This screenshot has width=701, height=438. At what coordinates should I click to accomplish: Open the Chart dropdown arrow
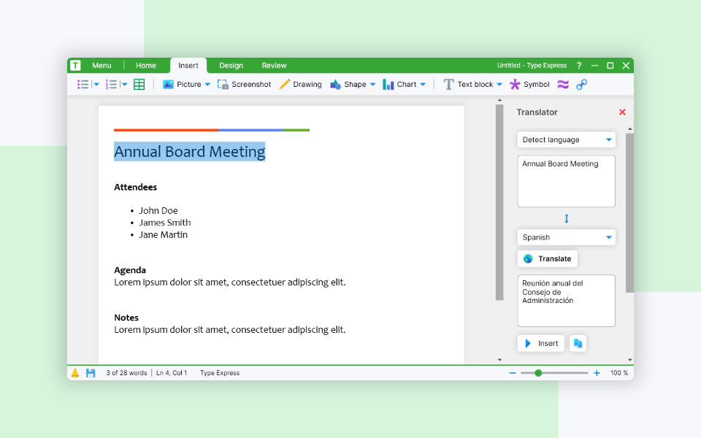[423, 84]
